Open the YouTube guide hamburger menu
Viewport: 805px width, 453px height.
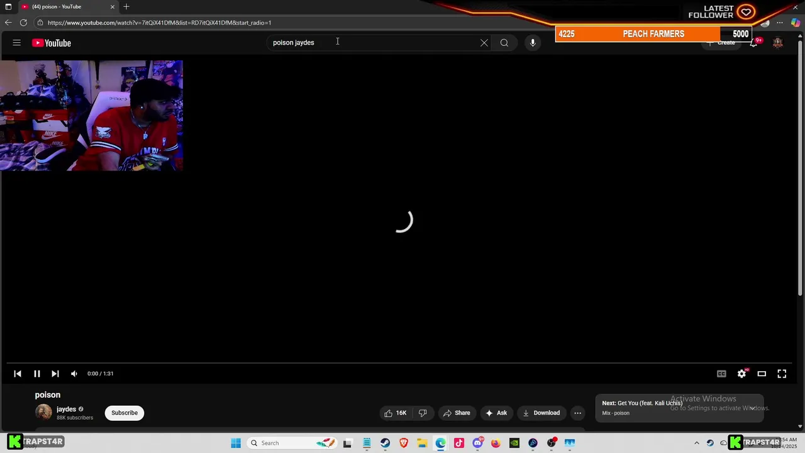17,43
